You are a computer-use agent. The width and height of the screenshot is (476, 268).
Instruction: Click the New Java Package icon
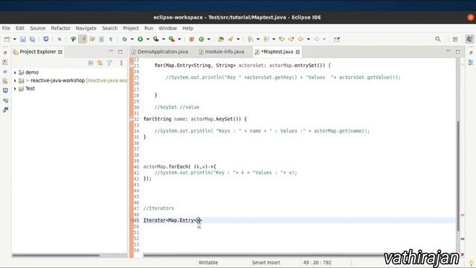[x=192, y=39]
